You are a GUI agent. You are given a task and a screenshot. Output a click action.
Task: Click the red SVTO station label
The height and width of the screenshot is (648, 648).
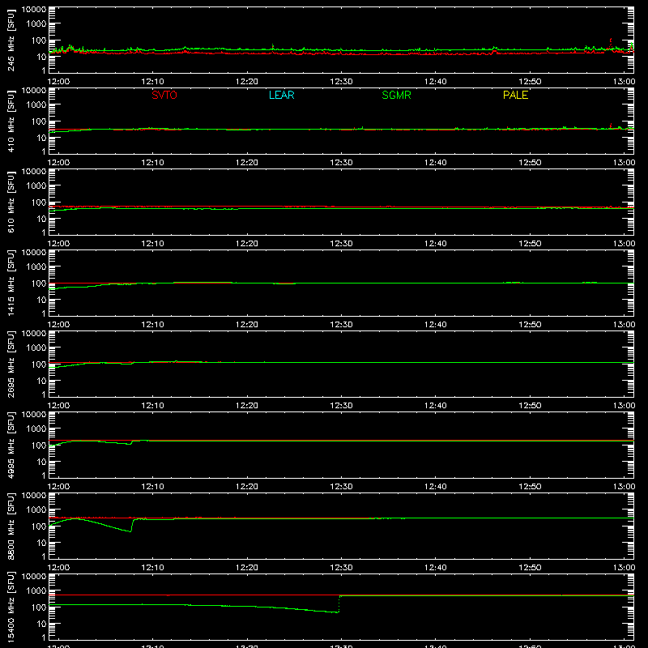[x=164, y=95]
